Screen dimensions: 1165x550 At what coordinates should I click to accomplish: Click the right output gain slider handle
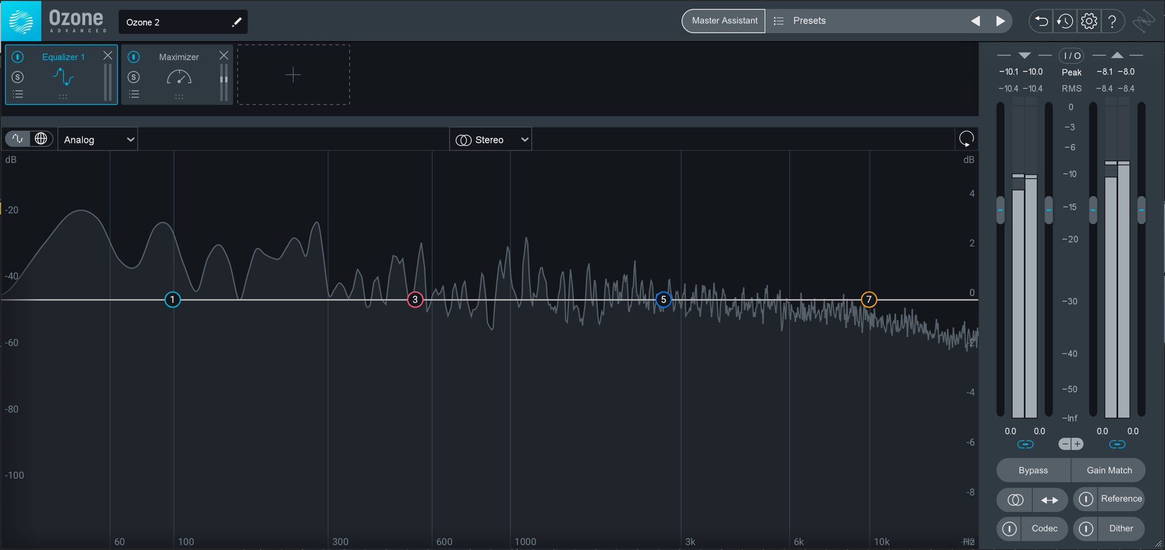click(x=1141, y=210)
